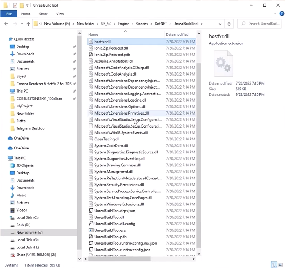This screenshot has height=268, width=285.
Task: Click the 3D Objects icon in the navigation pane
Action: [13, 166]
